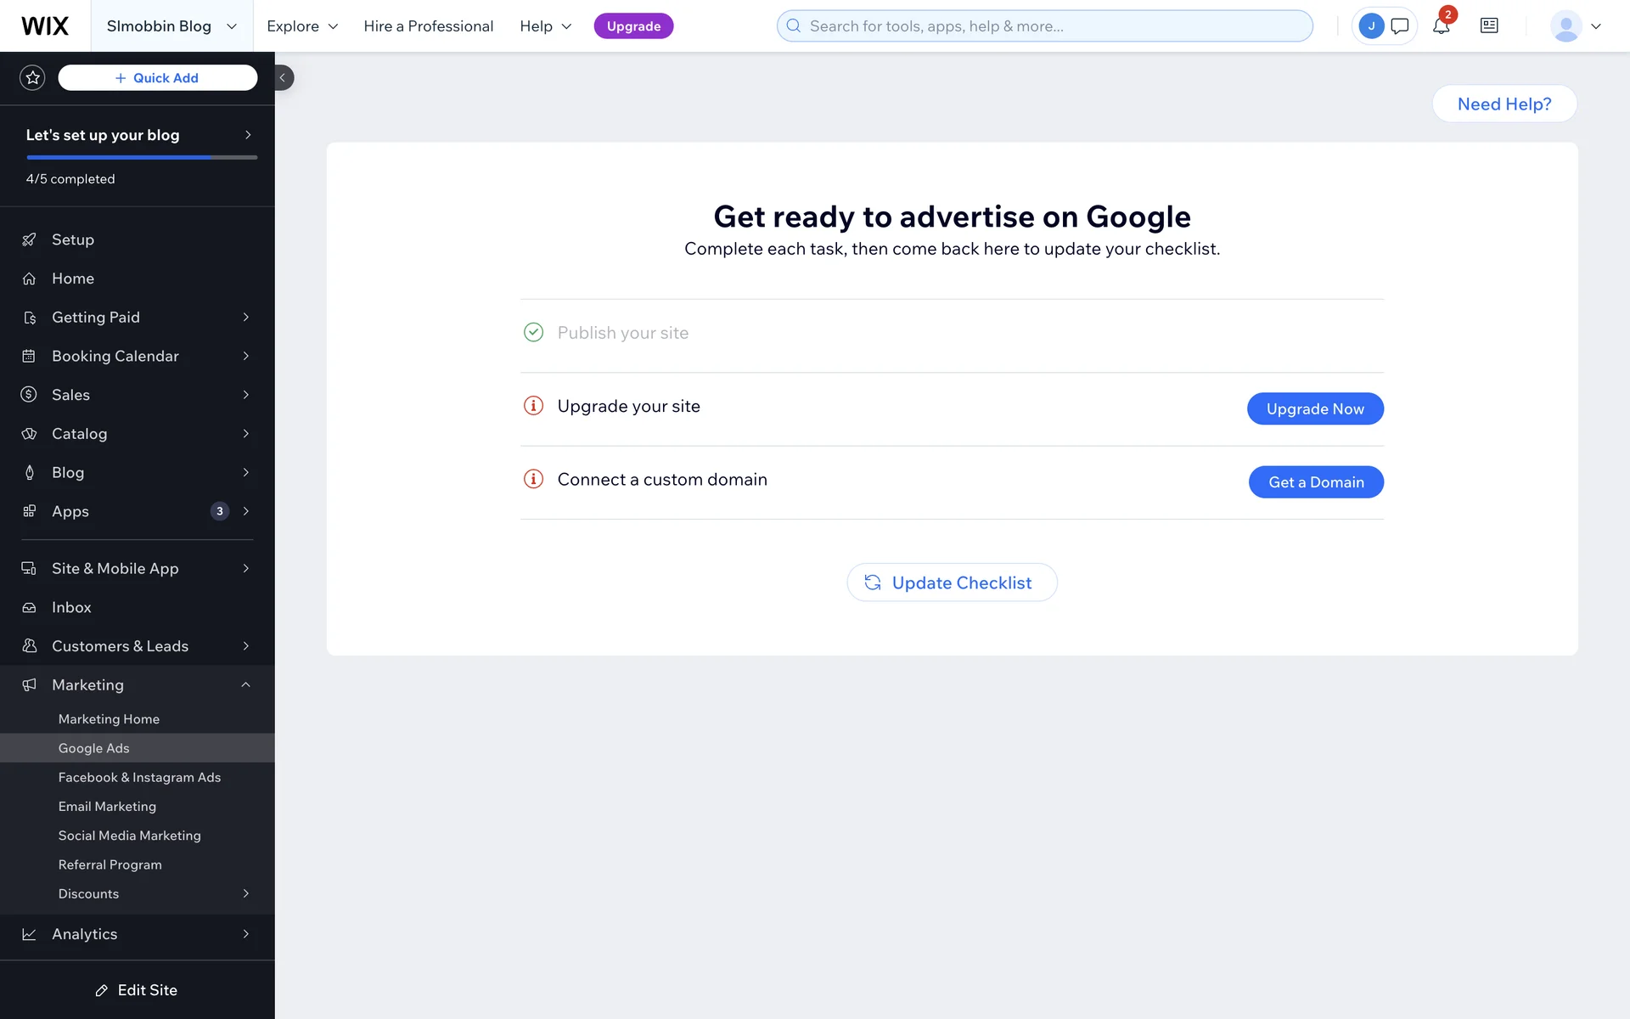Open the user account avatar dropdown
The image size is (1630, 1019).
pos(1576,25)
